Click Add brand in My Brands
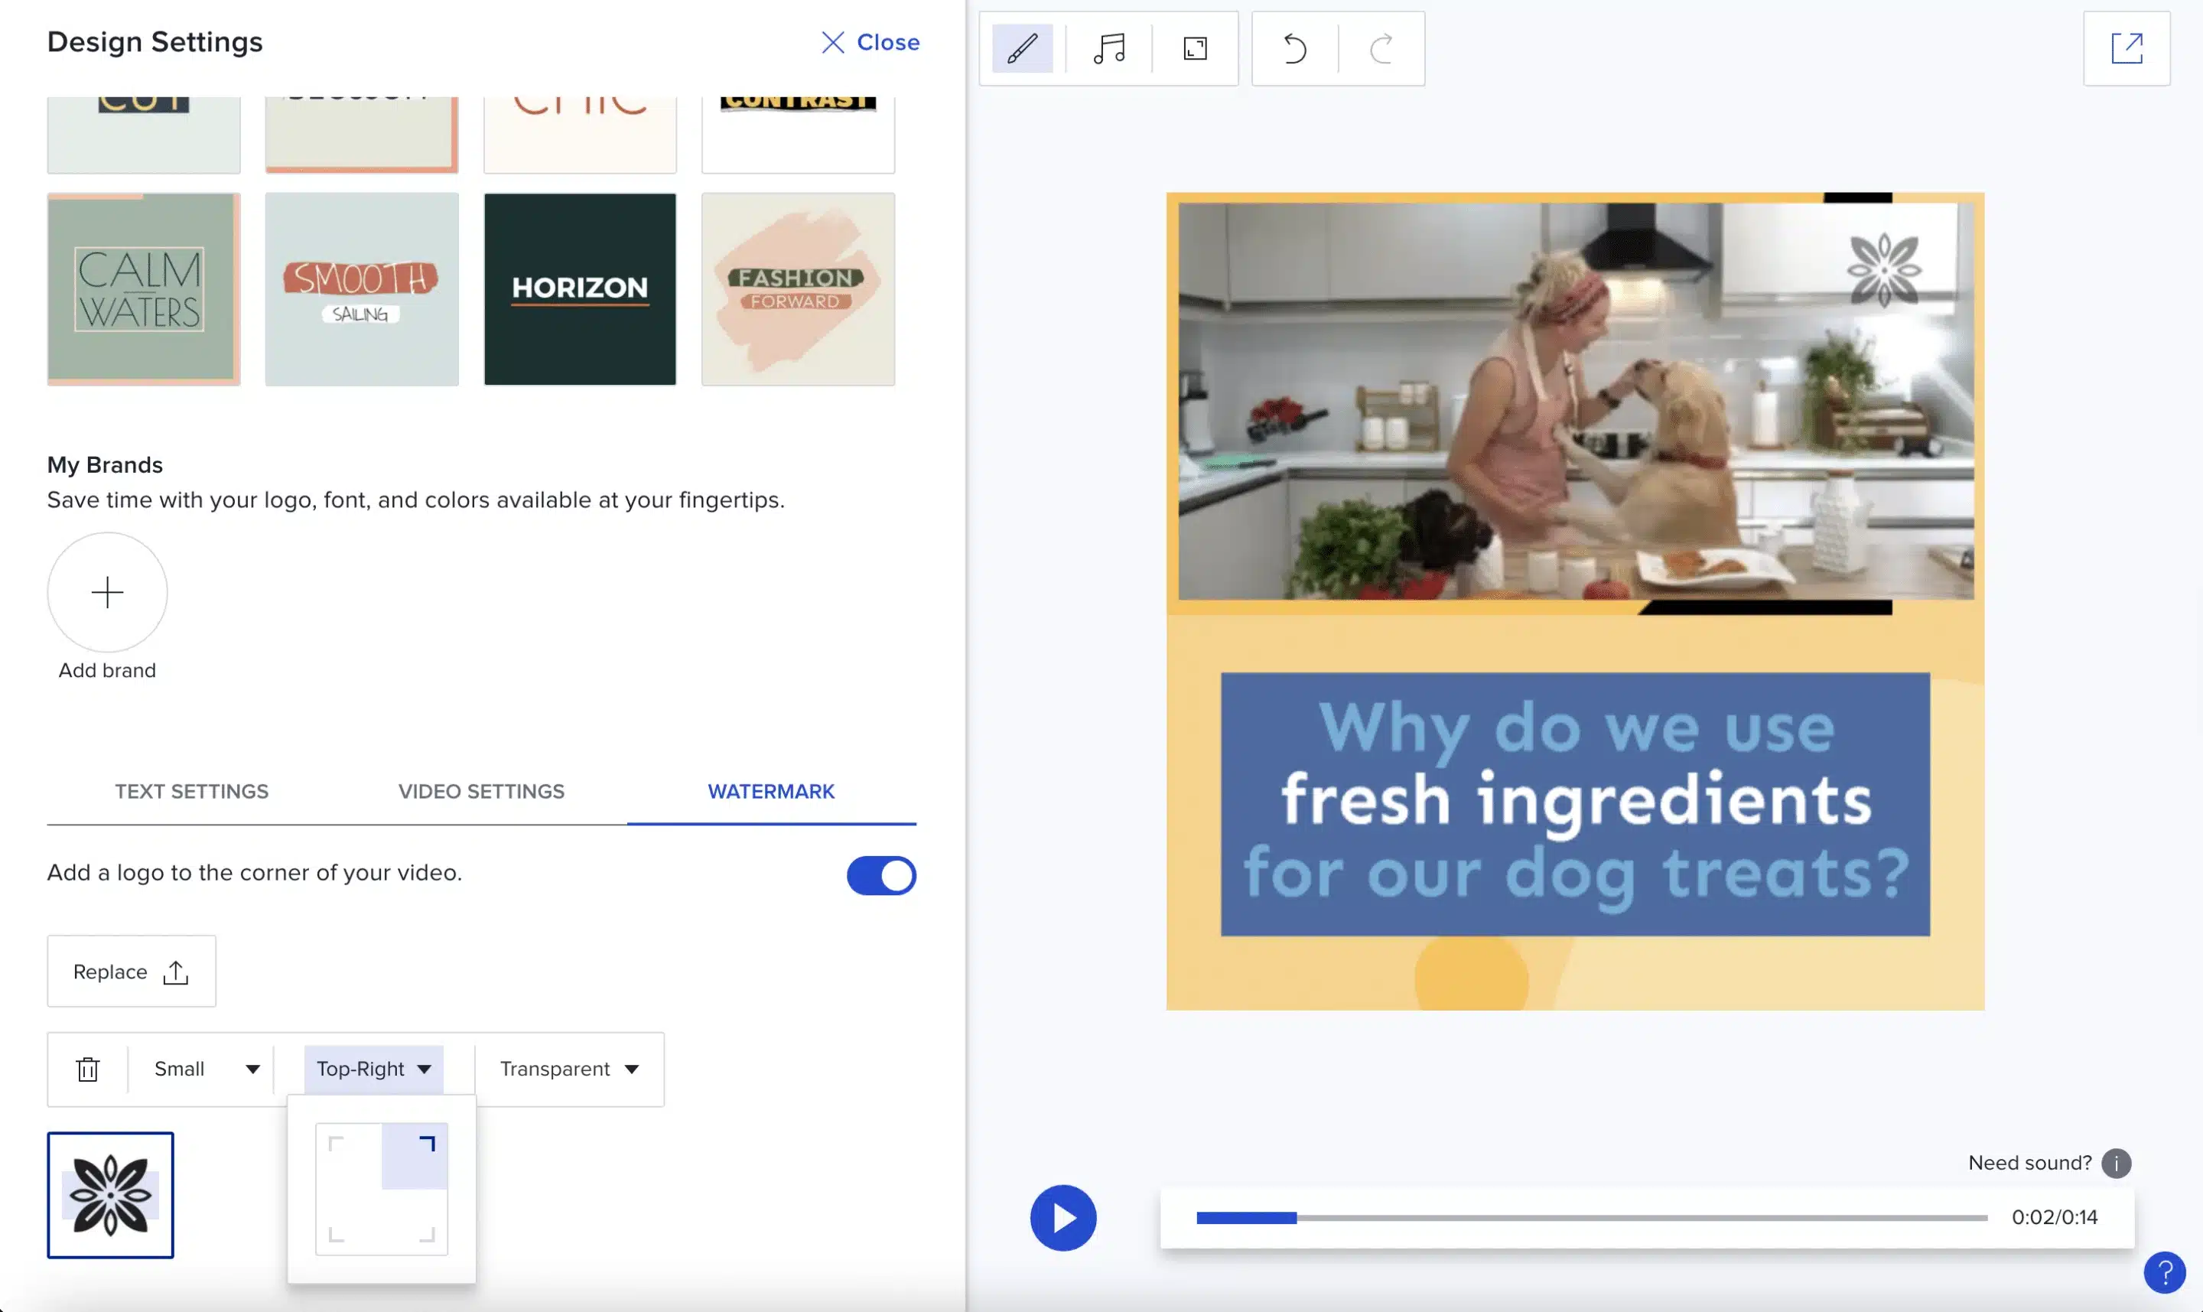 coord(107,592)
